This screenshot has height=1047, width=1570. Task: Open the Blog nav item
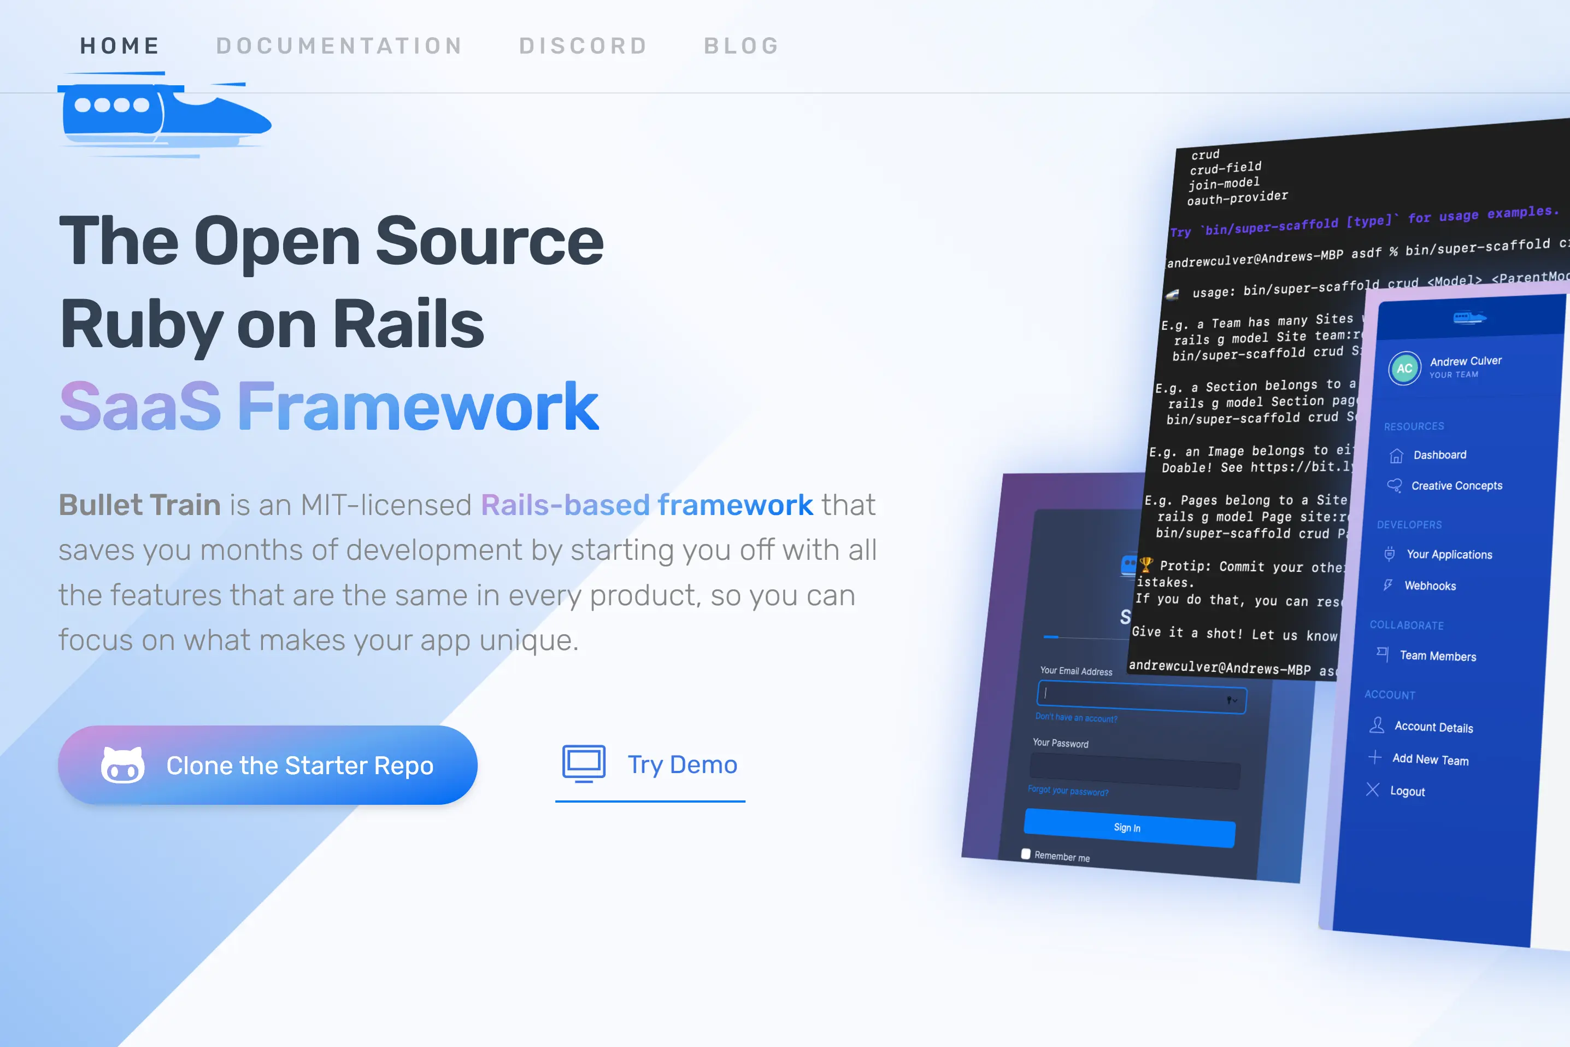[742, 45]
